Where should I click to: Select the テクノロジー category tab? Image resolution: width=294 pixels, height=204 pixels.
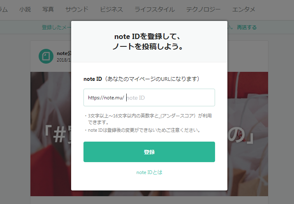(x=203, y=9)
